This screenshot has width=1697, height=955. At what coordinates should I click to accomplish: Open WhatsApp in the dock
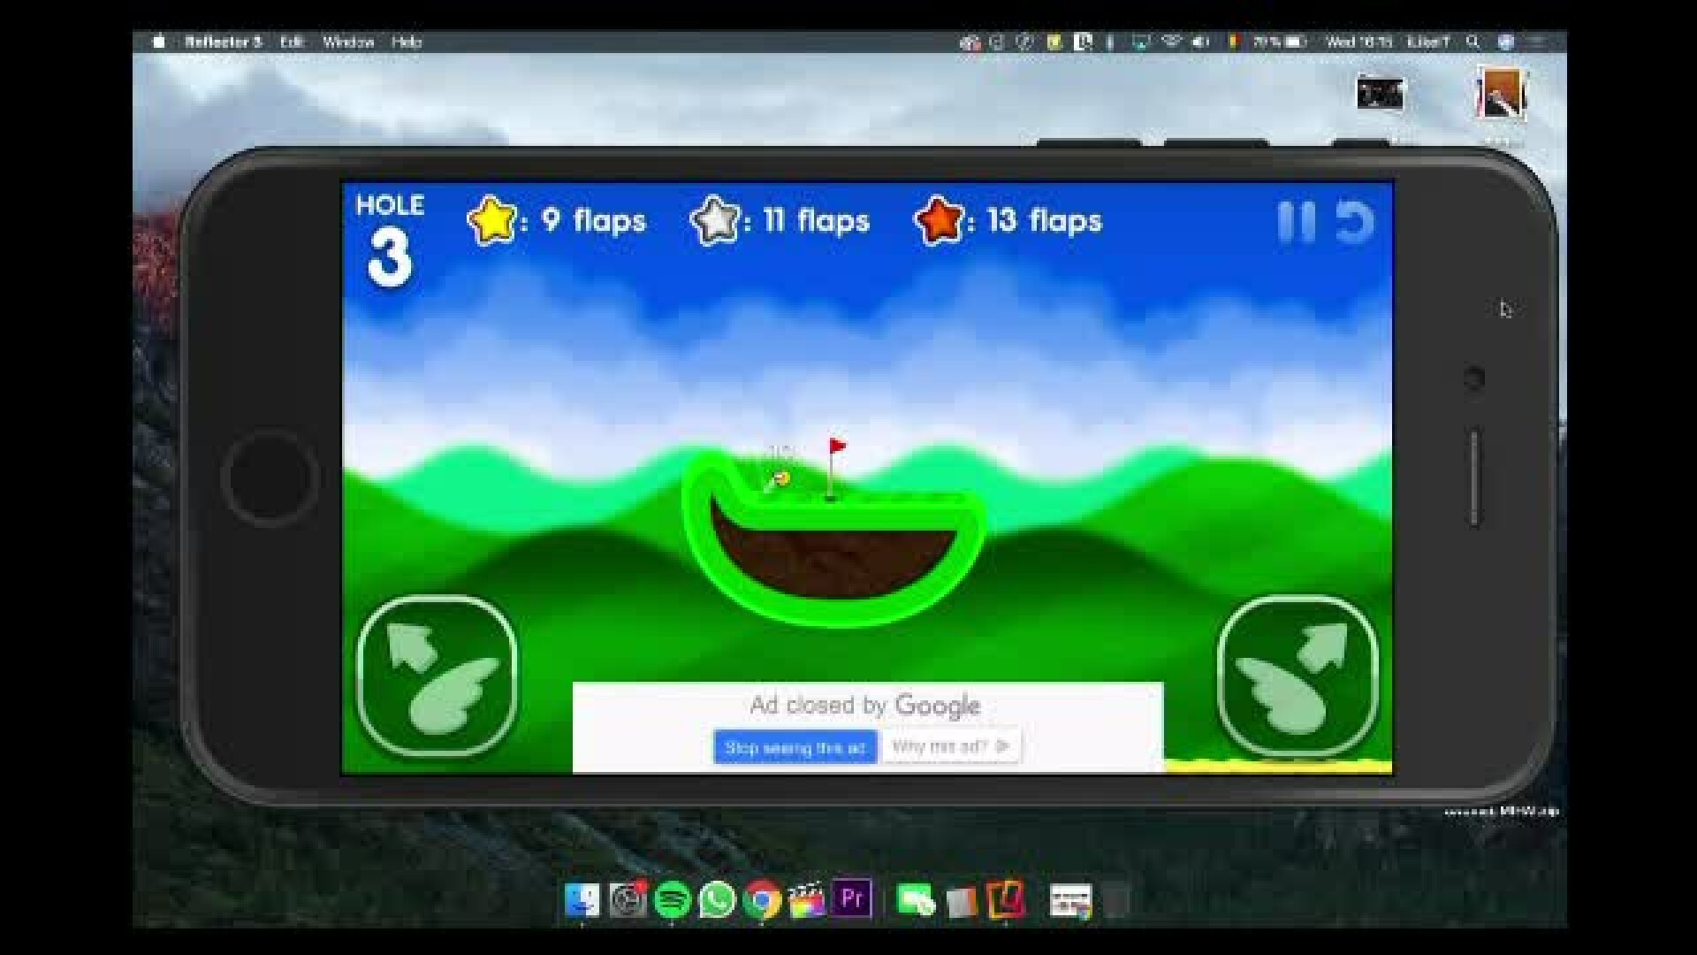[x=717, y=900]
